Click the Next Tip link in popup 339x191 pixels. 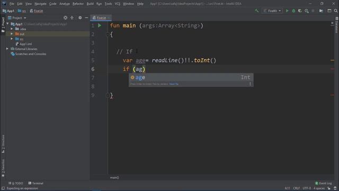tap(174, 84)
